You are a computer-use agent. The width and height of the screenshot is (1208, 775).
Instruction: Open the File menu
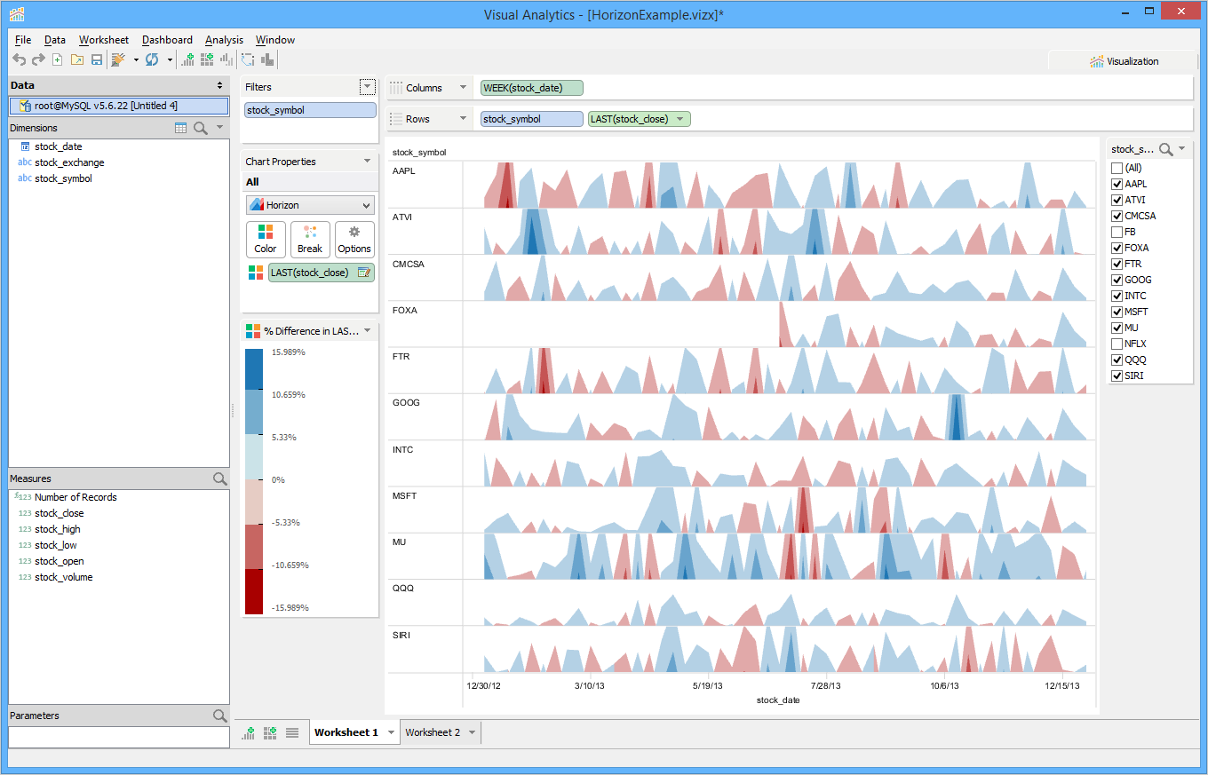(x=23, y=40)
